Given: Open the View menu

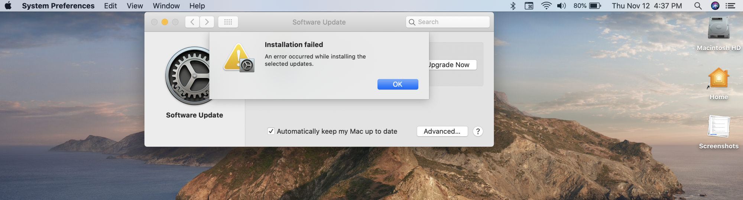Looking at the screenshot, I should tap(135, 6).
